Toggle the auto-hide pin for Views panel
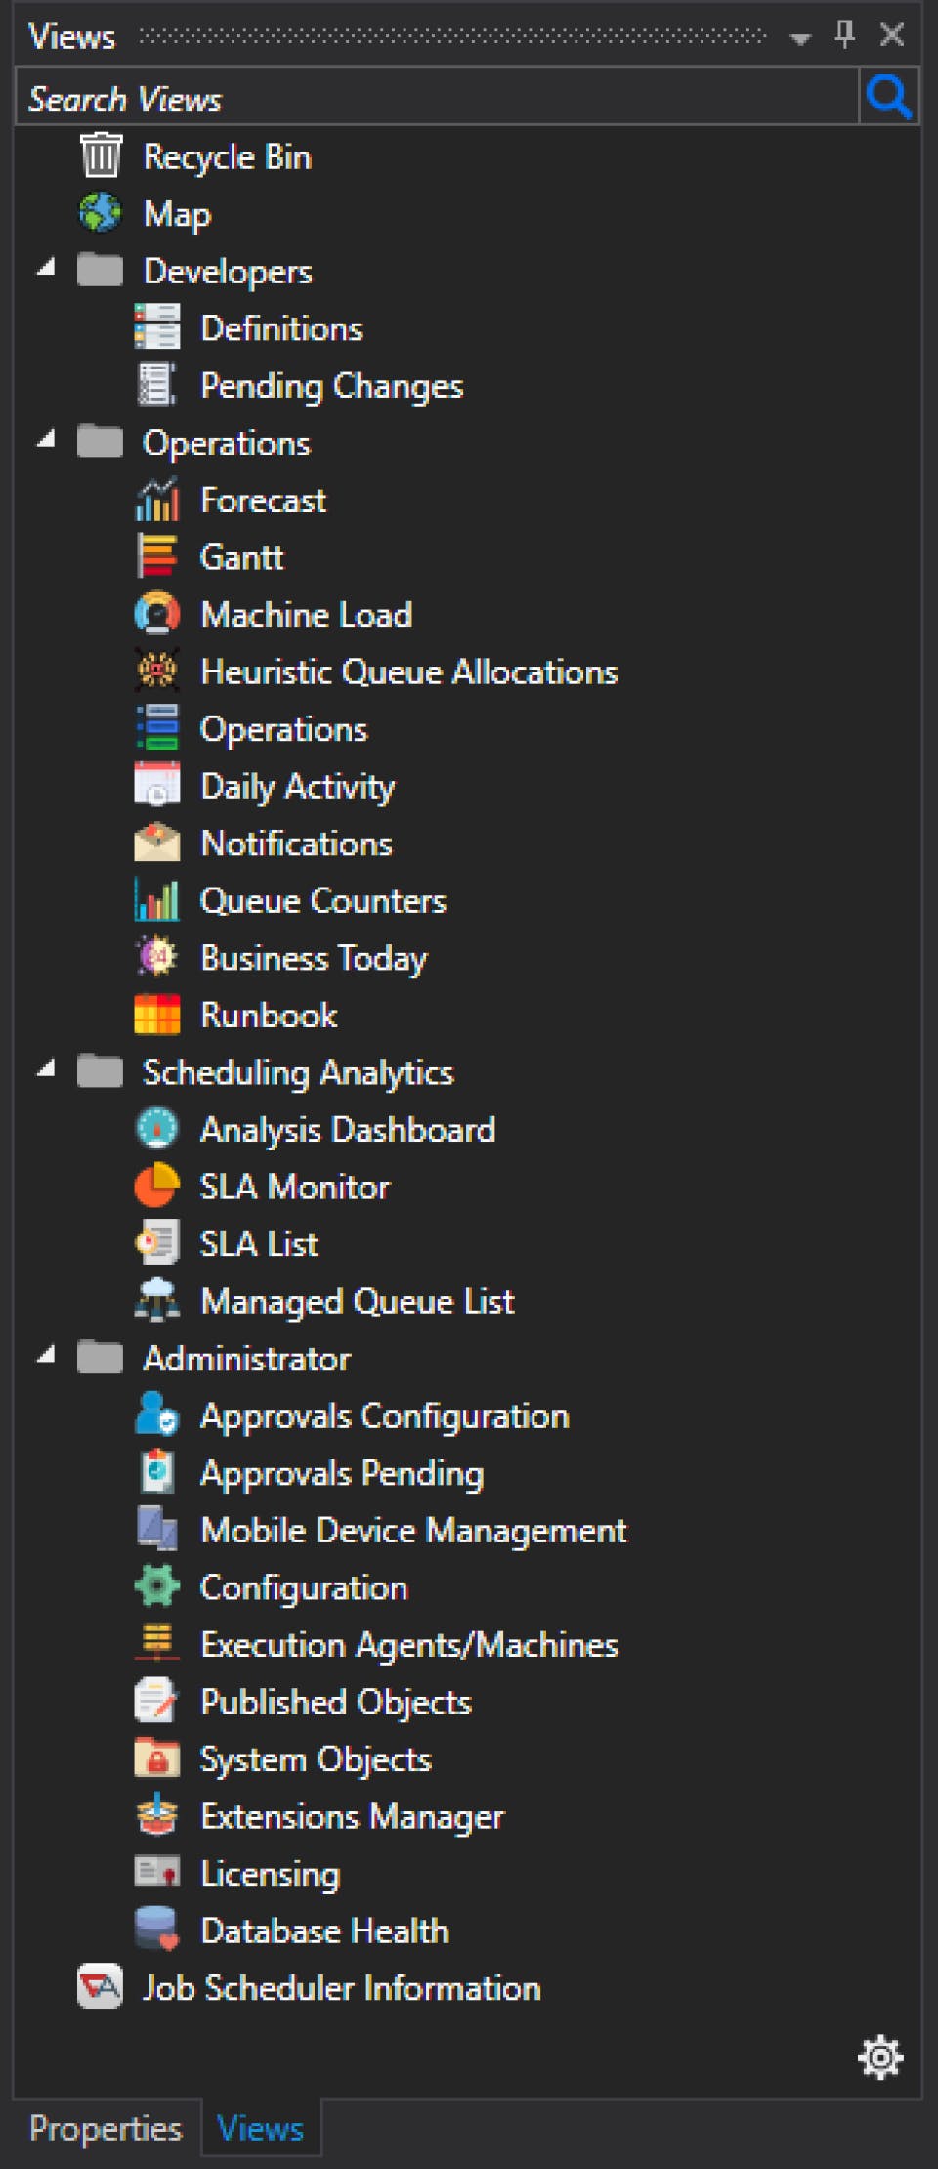The height and width of the screenshot is (2169, 938). [x=845, y=35]
